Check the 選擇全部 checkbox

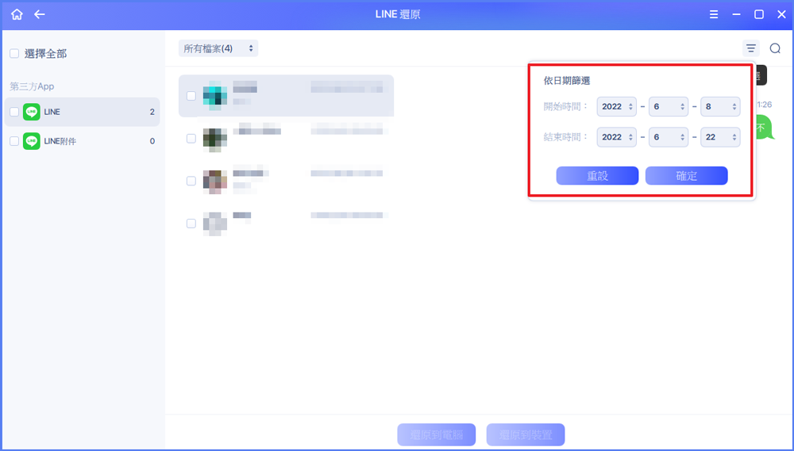pos(14,54)
